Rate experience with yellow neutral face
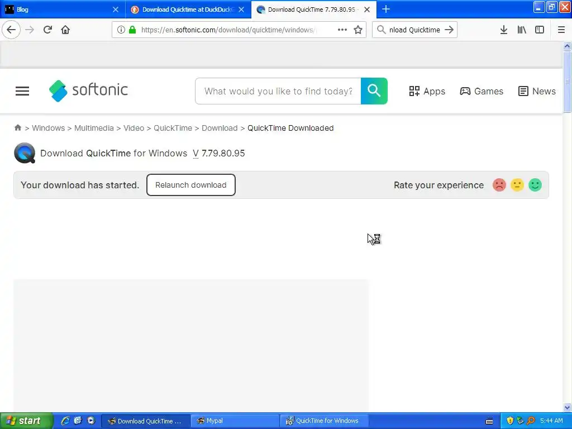Image resolution: width=572 pixels, height=429 pixels. (x=517, y=185)
